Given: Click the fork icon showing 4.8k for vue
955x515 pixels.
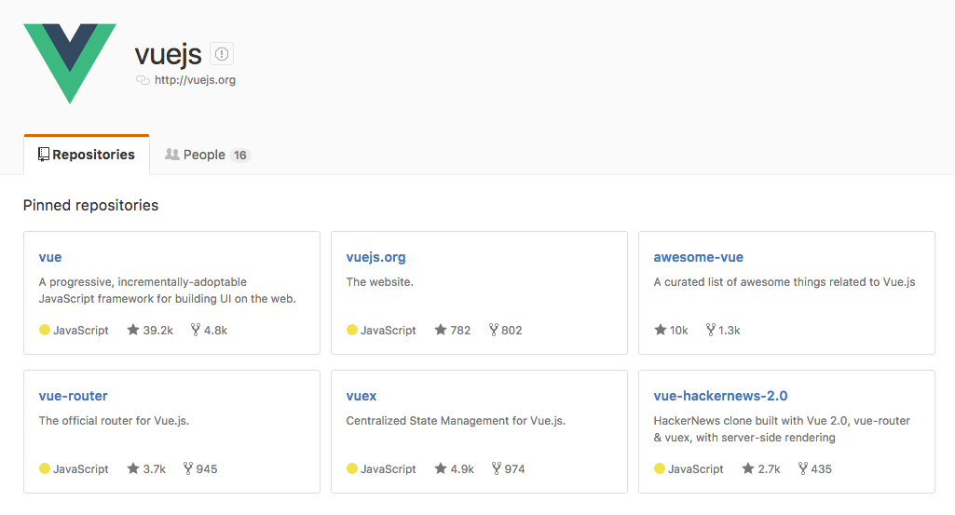Looking at the screenshot, I should click(196, 330).
